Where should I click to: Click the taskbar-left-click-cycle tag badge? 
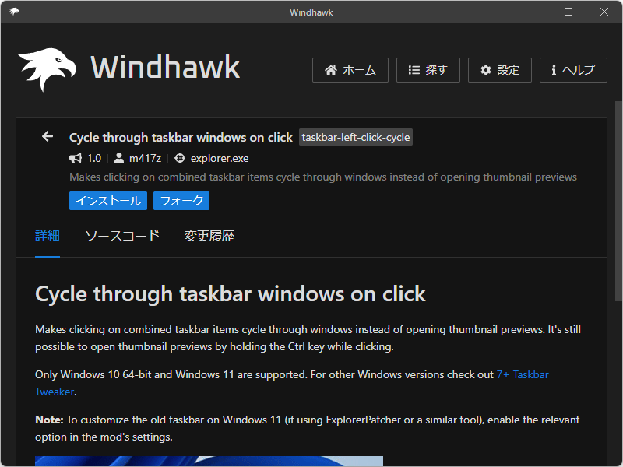355,137
